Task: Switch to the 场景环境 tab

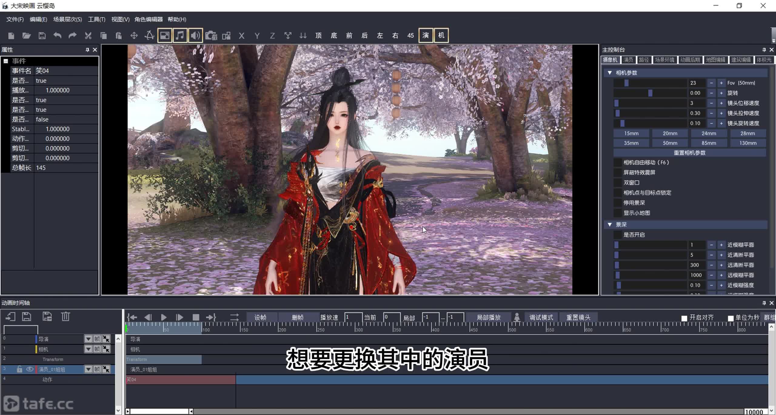Action: click(664, 60)
